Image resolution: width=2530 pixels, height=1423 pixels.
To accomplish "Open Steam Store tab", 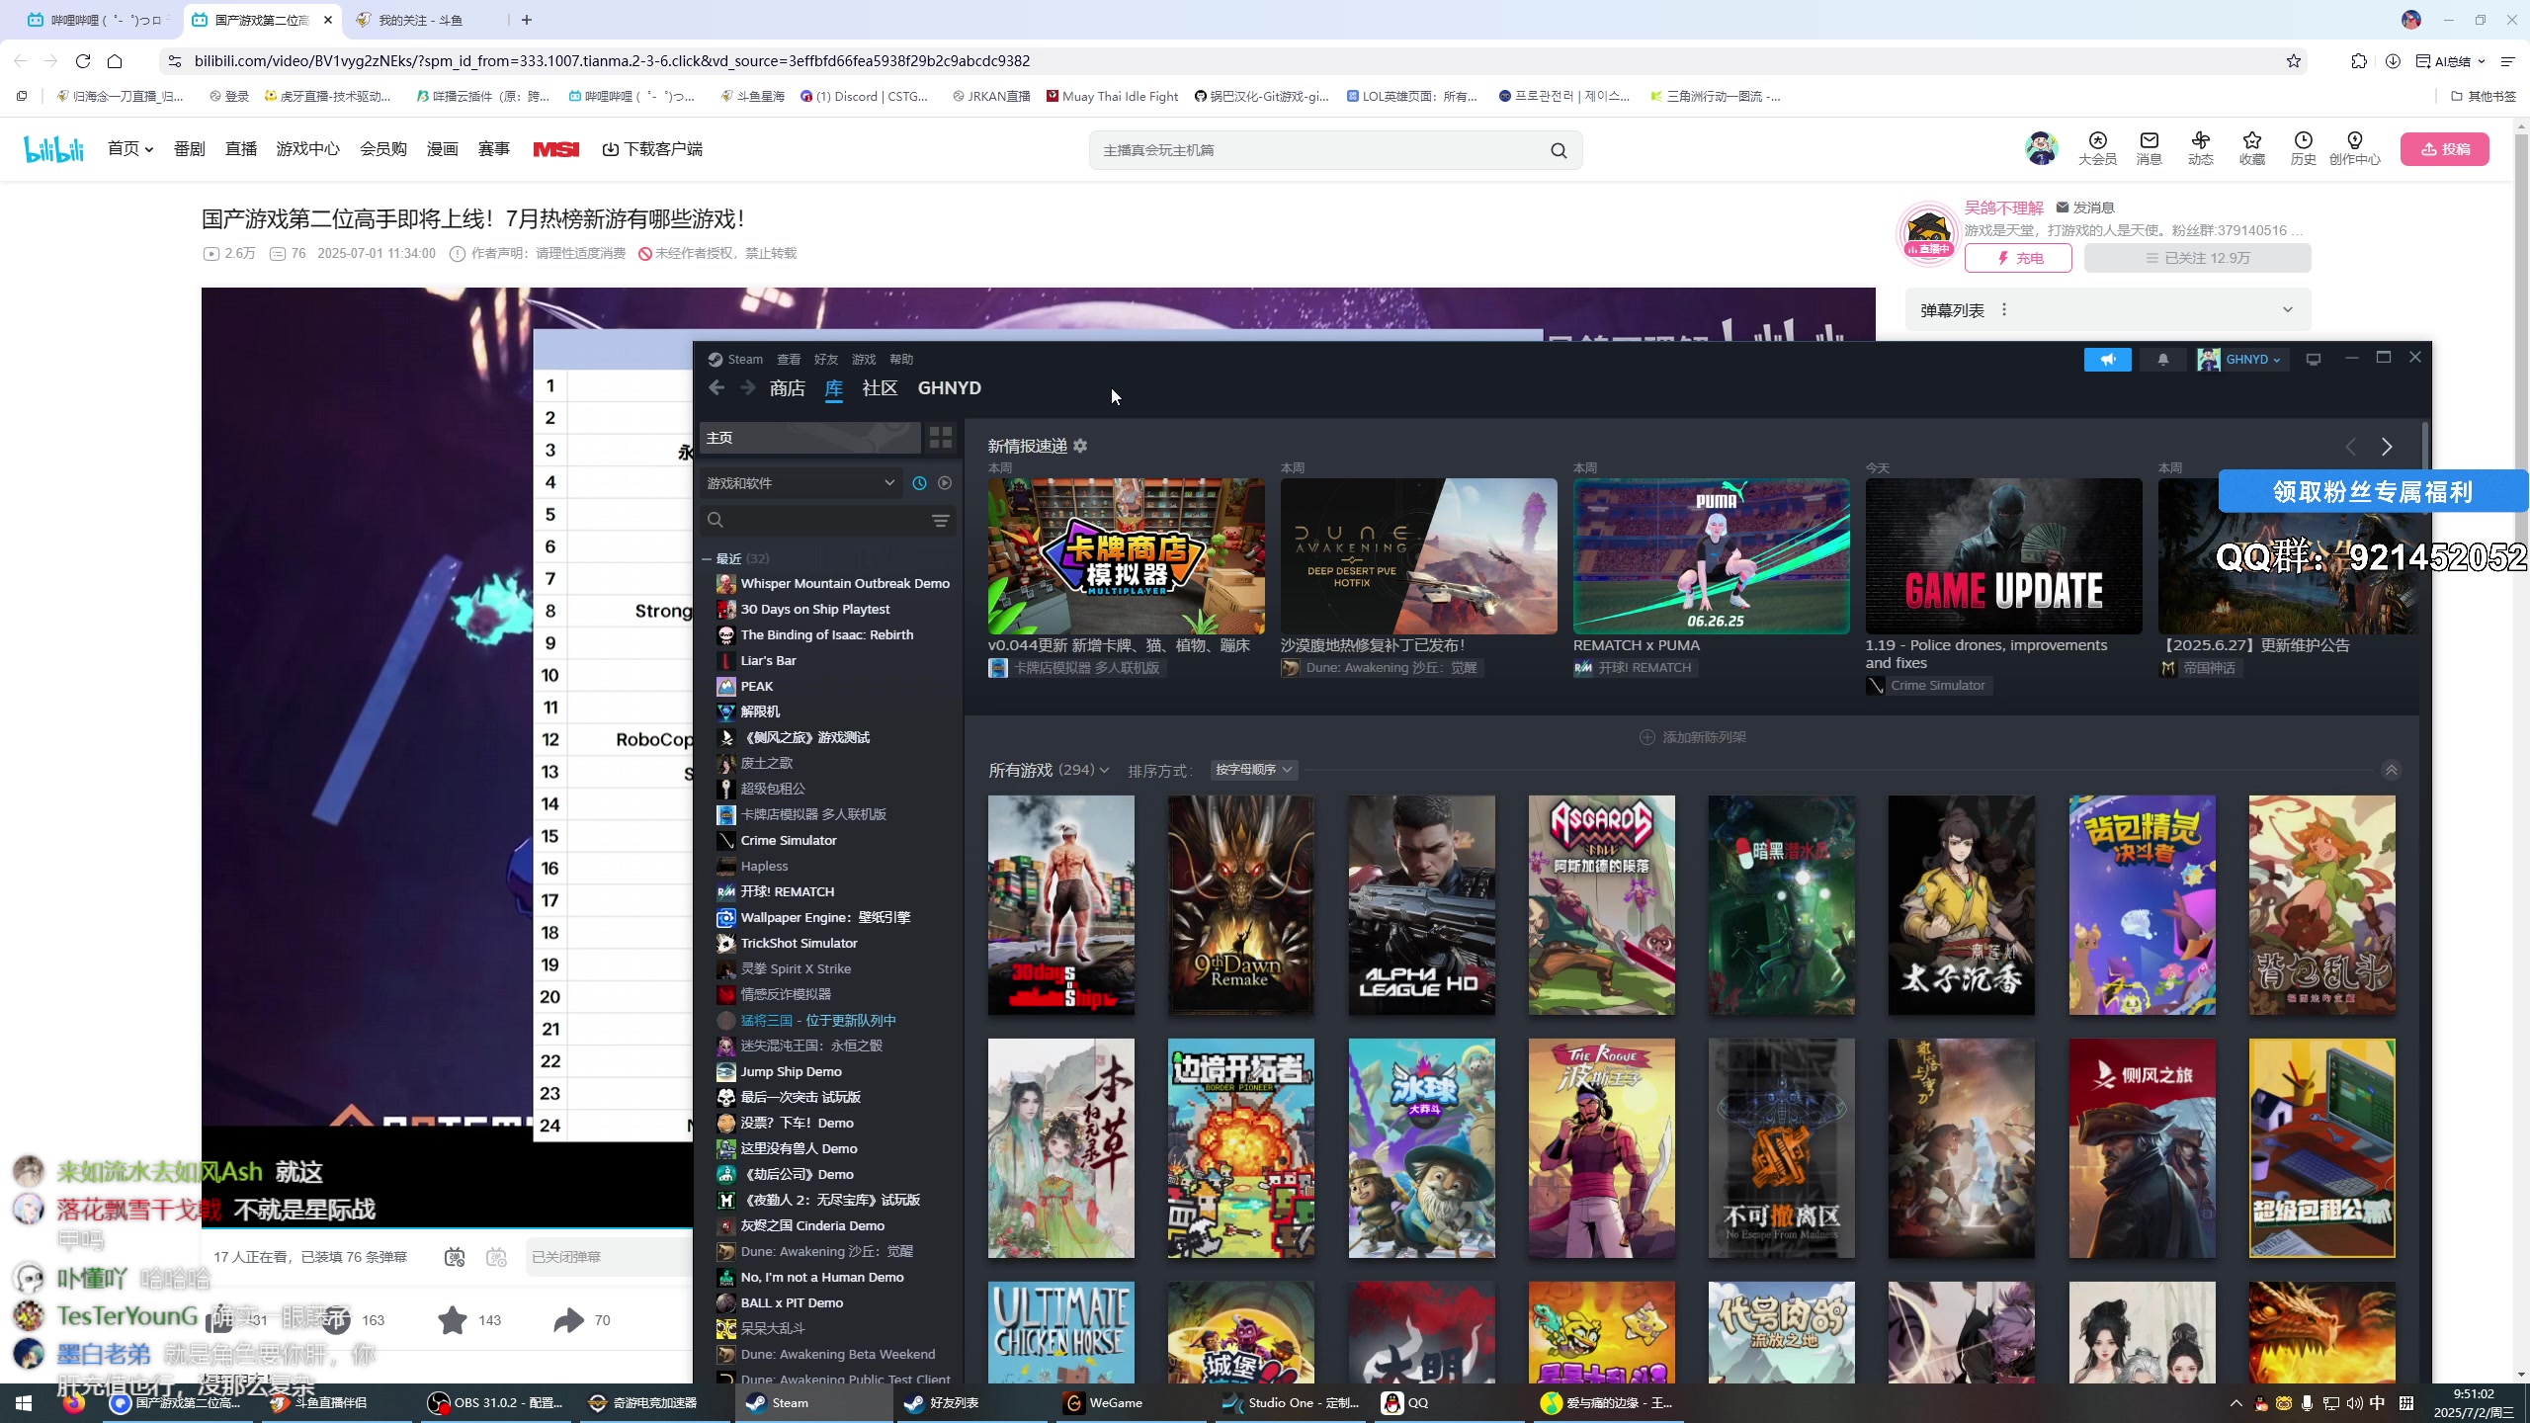I will (x=787, y=388).
